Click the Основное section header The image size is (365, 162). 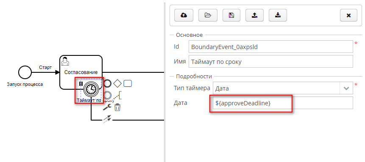tap(189, 35)
